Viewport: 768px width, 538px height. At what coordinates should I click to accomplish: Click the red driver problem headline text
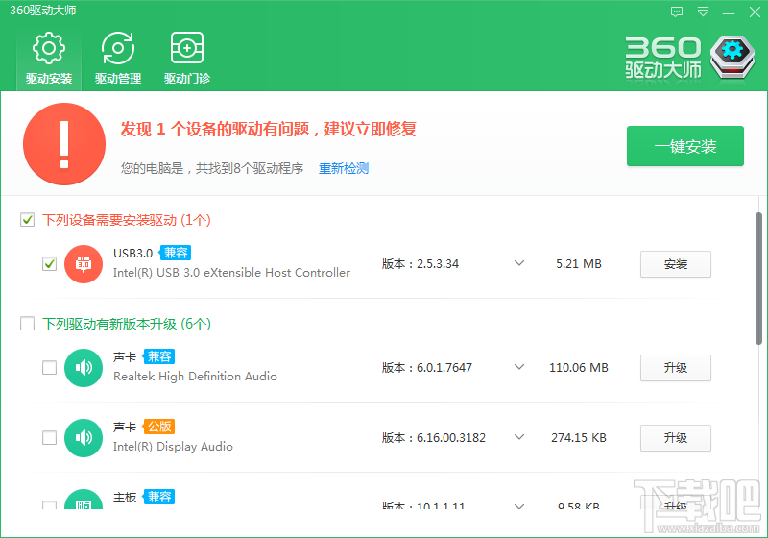(x=269, y=130)
